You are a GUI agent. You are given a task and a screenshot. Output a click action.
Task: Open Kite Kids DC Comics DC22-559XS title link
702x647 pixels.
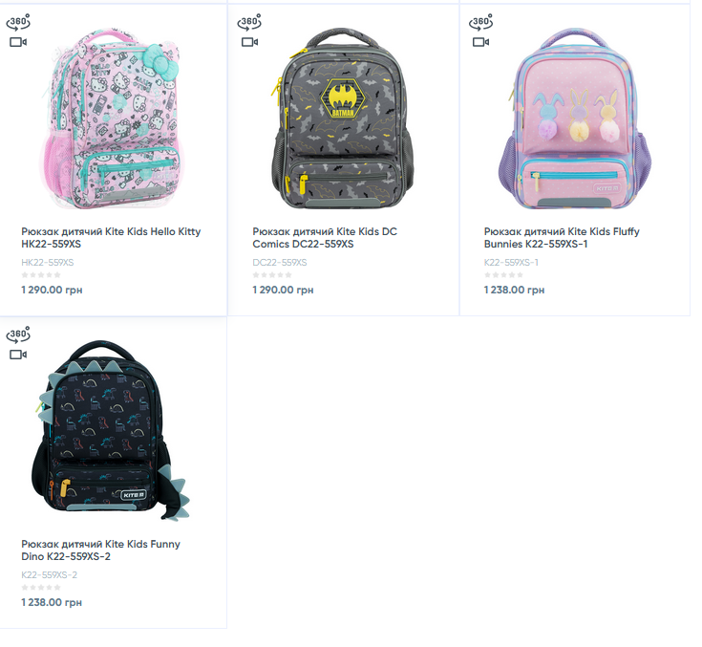325,238
